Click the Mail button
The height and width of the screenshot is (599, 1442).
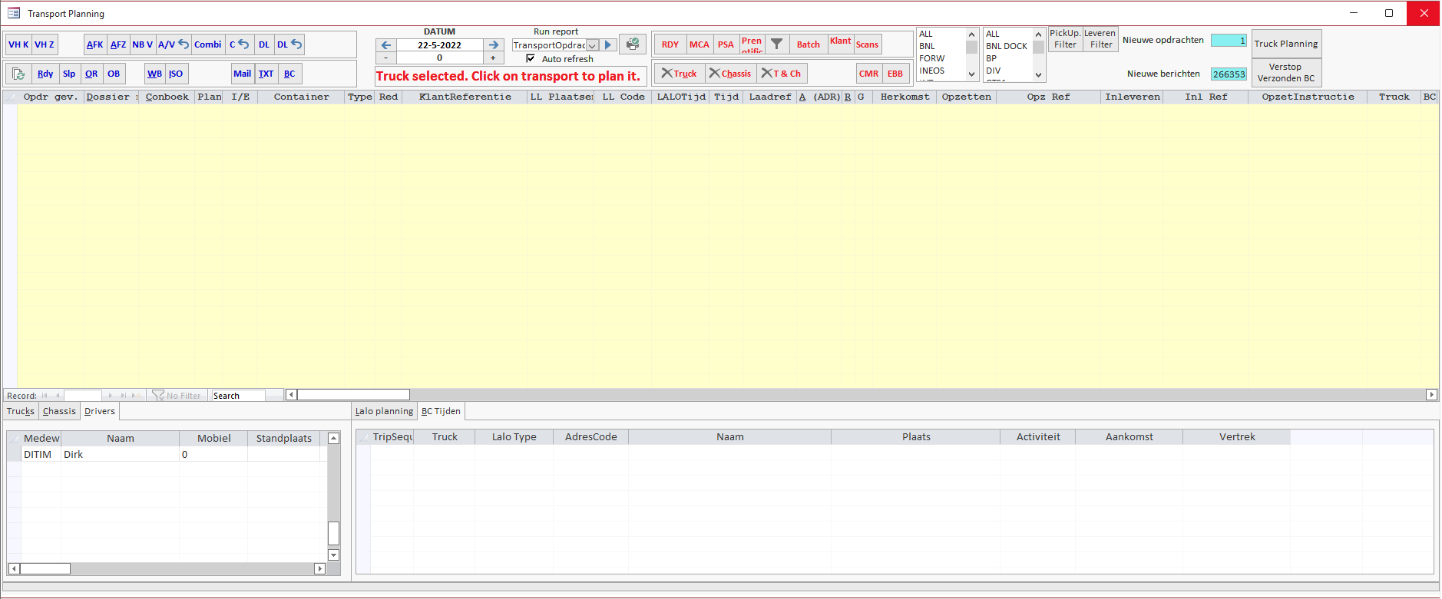click(243, 74)
